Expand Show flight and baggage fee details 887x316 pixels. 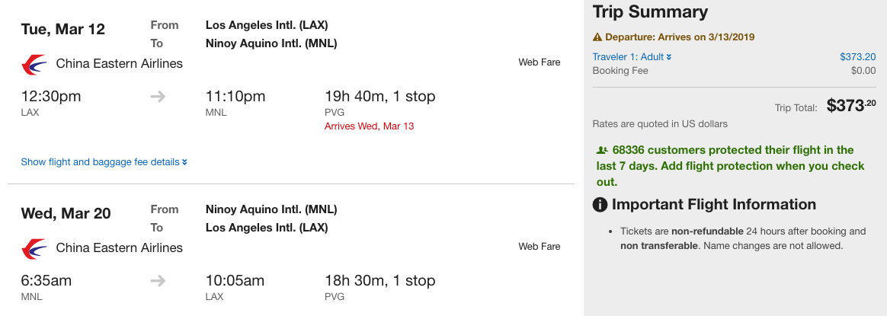point(104,162)
